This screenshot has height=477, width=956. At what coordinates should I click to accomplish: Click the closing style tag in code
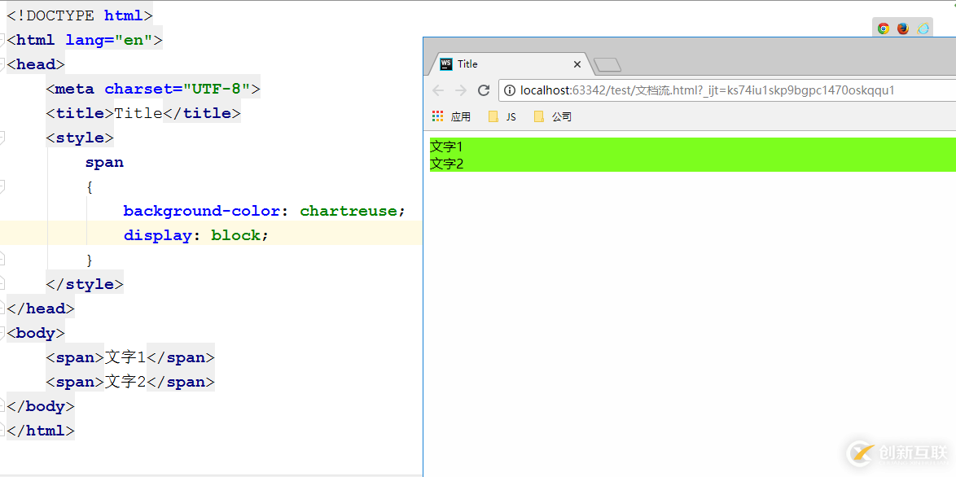[x=85, y=284]
